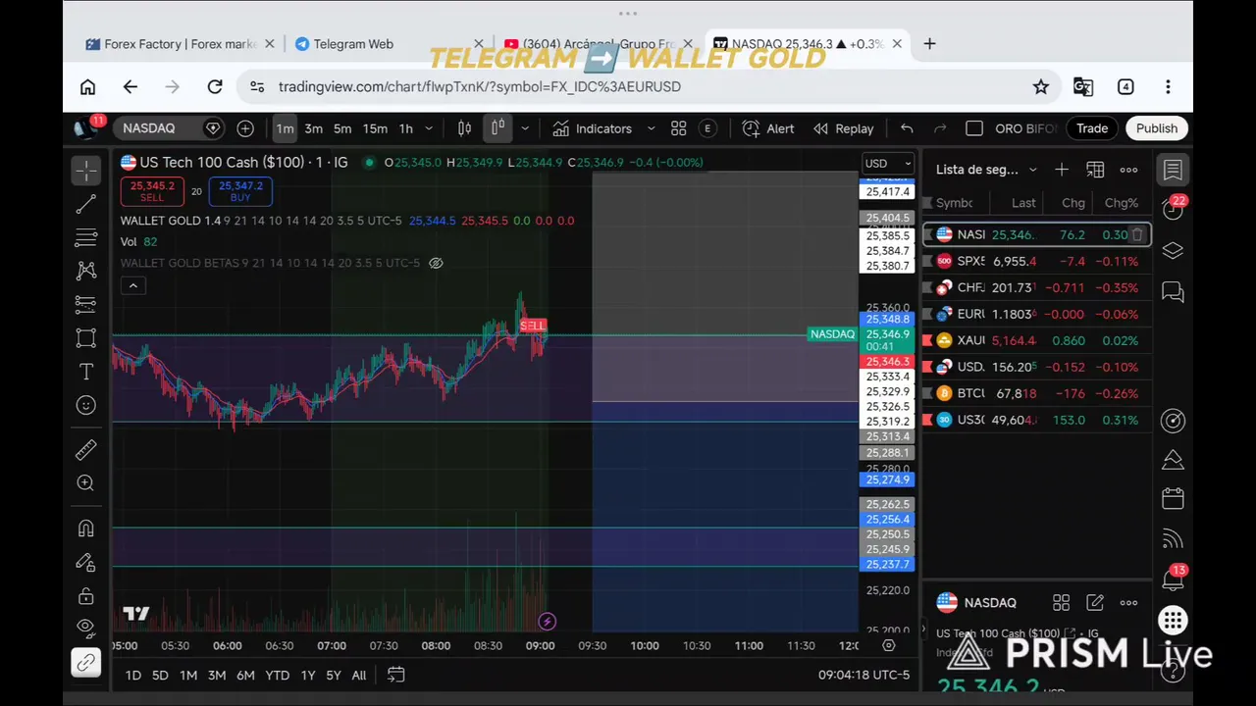Open the watchlist panel sidebar icon
This screenshot has height=706, width=1256.
pos(1173,170)
